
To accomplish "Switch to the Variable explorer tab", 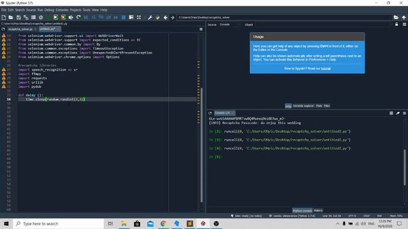I will pos(303,106).
